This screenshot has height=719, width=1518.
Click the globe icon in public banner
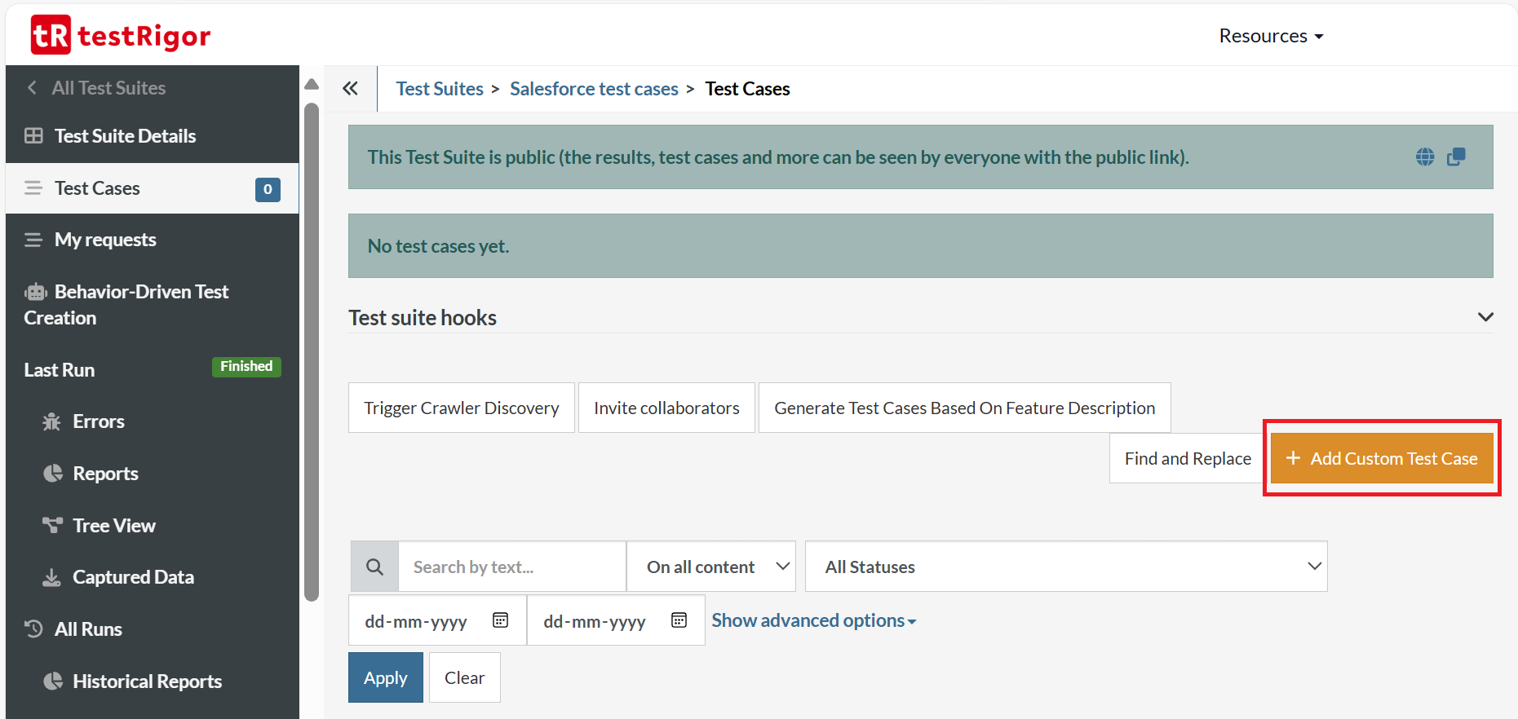pyautogui.click(x=1425, y=157)
